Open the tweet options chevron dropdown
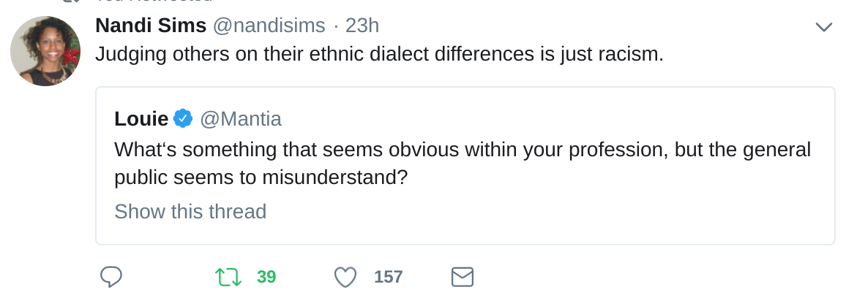Viewport: 846px width, 295px height. (x=823, y=27)
